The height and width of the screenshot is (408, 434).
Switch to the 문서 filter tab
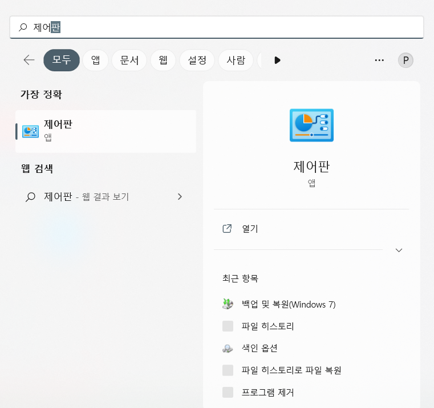tap(129, 60)
